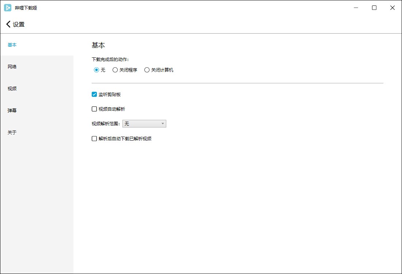Go back using the arrow beside 设置
The width and height of the screenshot is (402, 274).
[x=8, y=24]
